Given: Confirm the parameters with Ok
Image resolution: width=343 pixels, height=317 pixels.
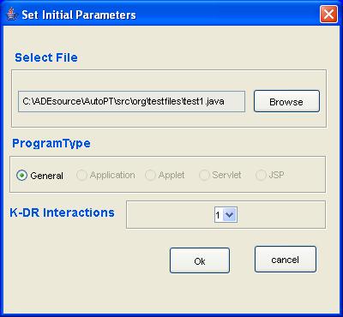Looking at the screenshot, I should [200, 260].
